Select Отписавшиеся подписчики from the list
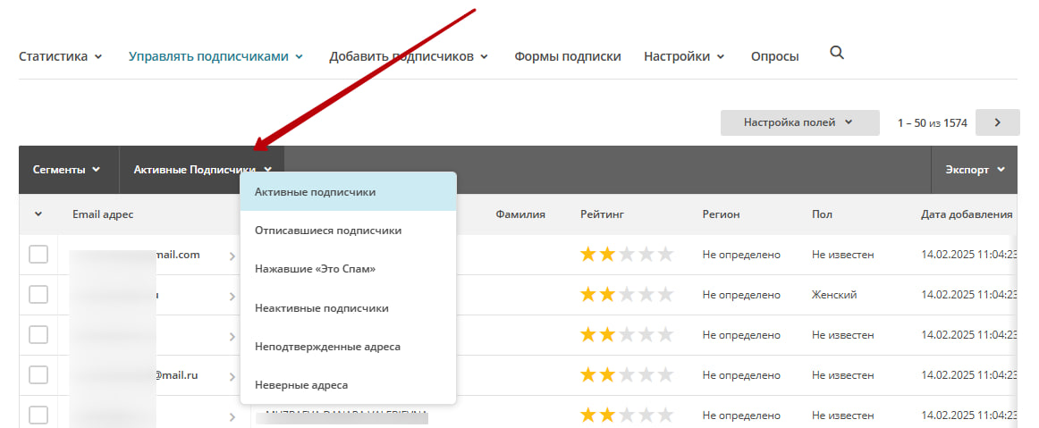 tap(328, 231)
